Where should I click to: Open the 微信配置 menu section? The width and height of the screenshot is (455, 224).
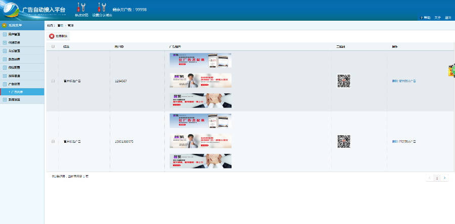[22, 68]
